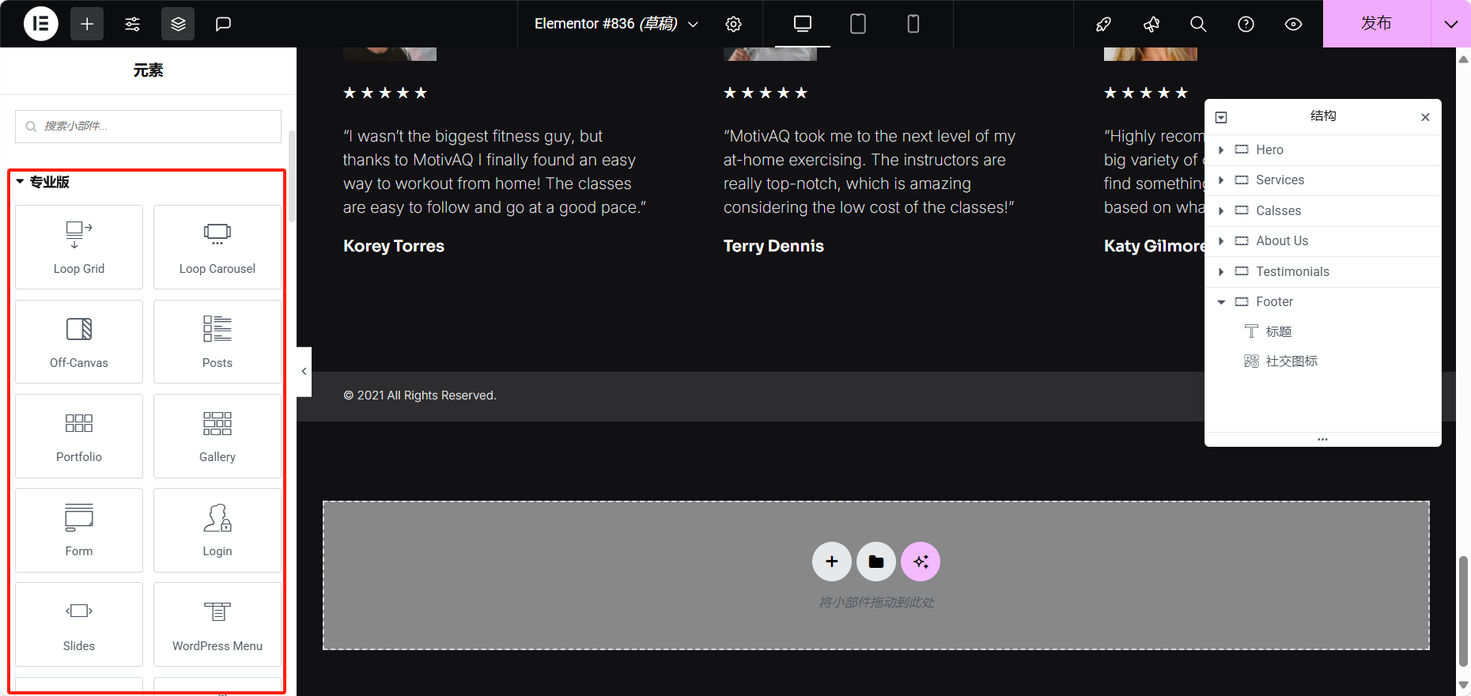Select the Gallery widget
Viewport: 1471px width, 696px height.
(217, 436)
